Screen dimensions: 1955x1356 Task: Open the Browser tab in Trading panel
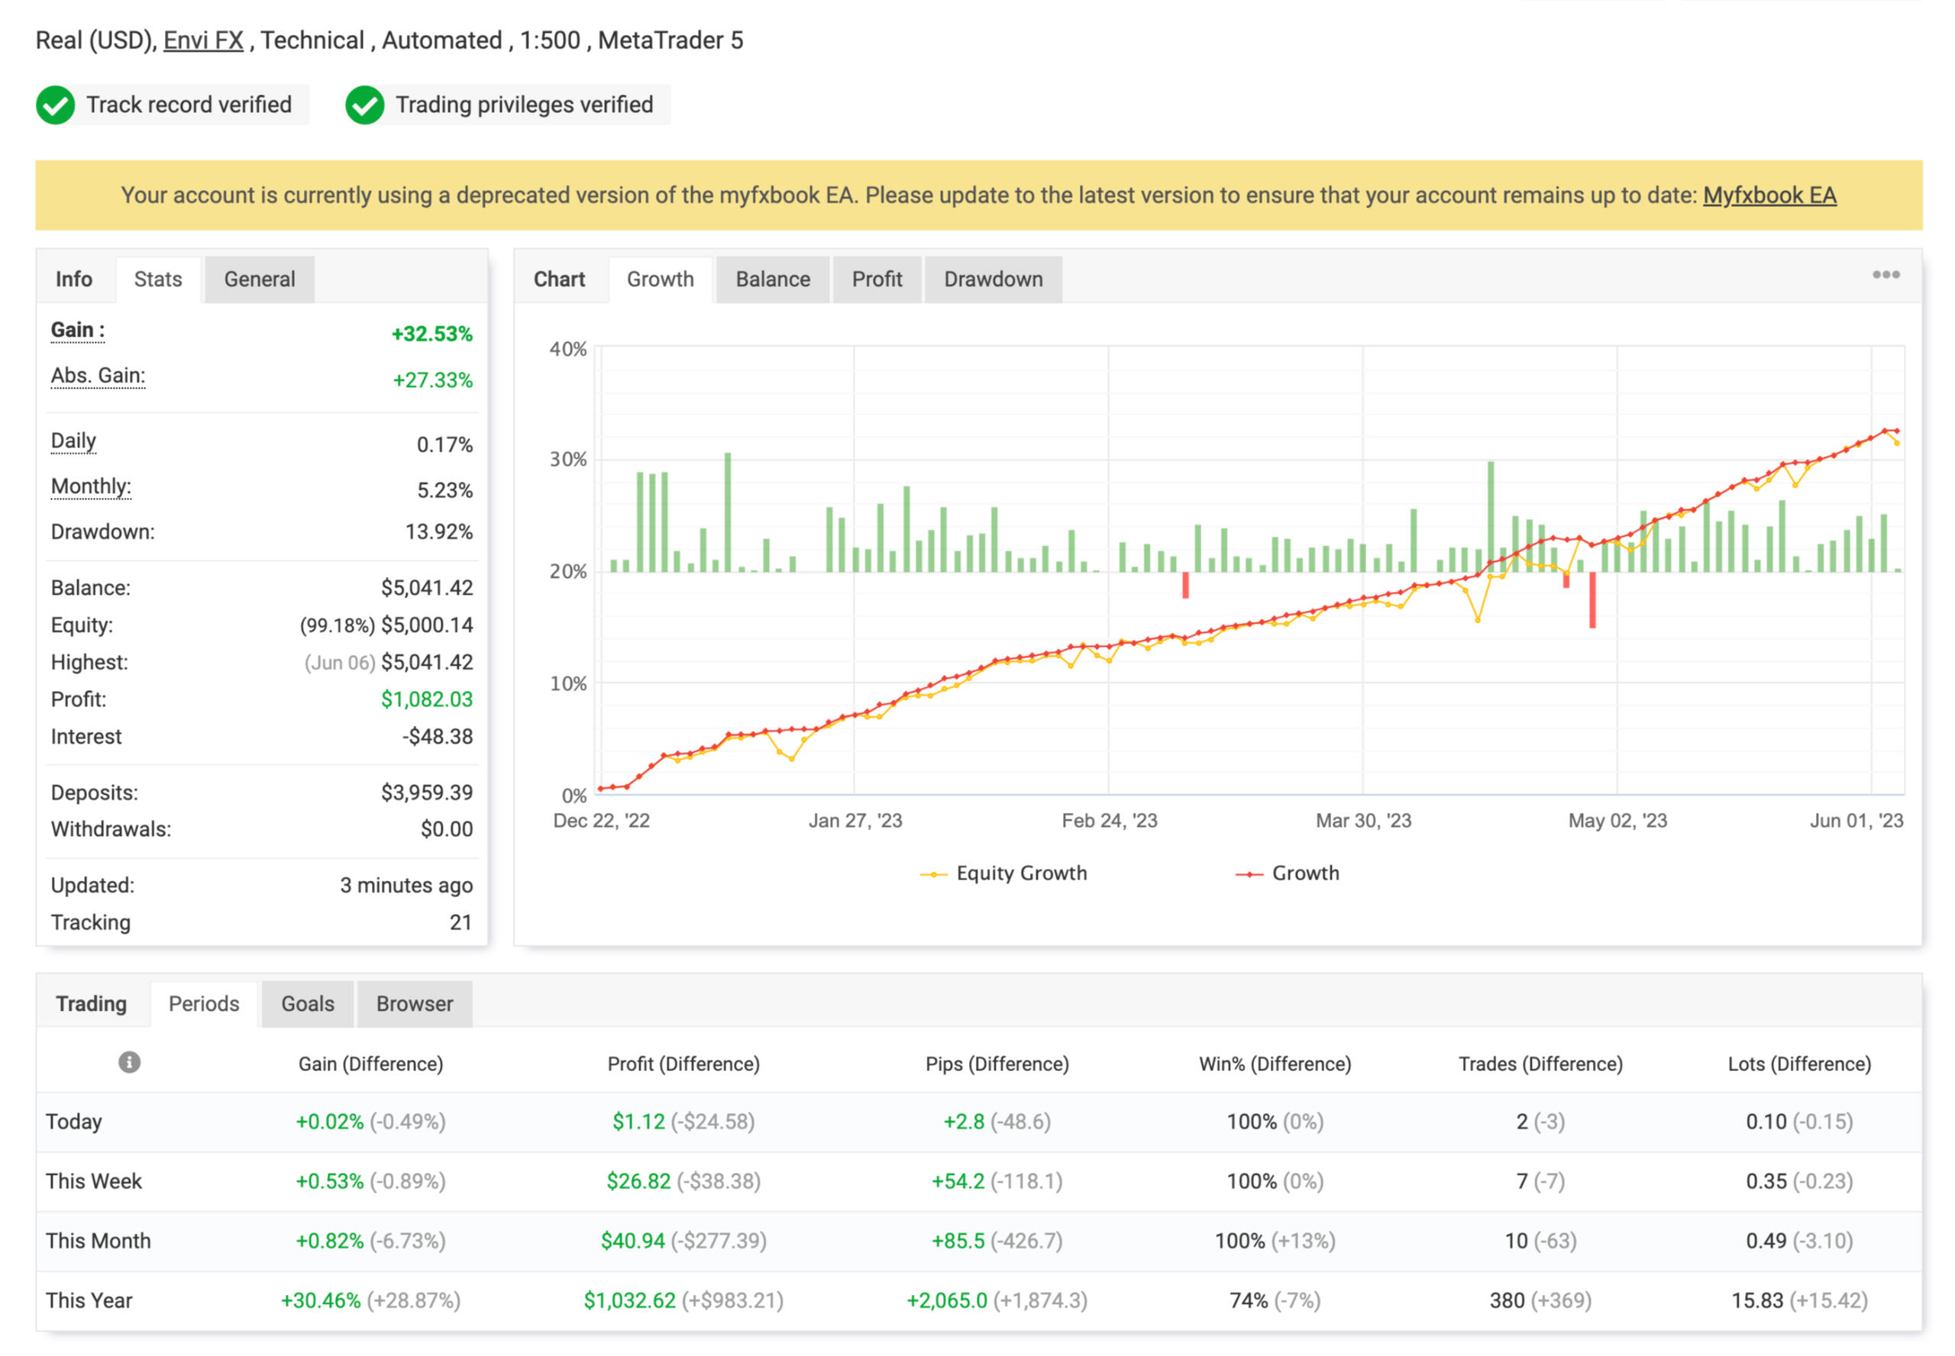[414, 1003]
